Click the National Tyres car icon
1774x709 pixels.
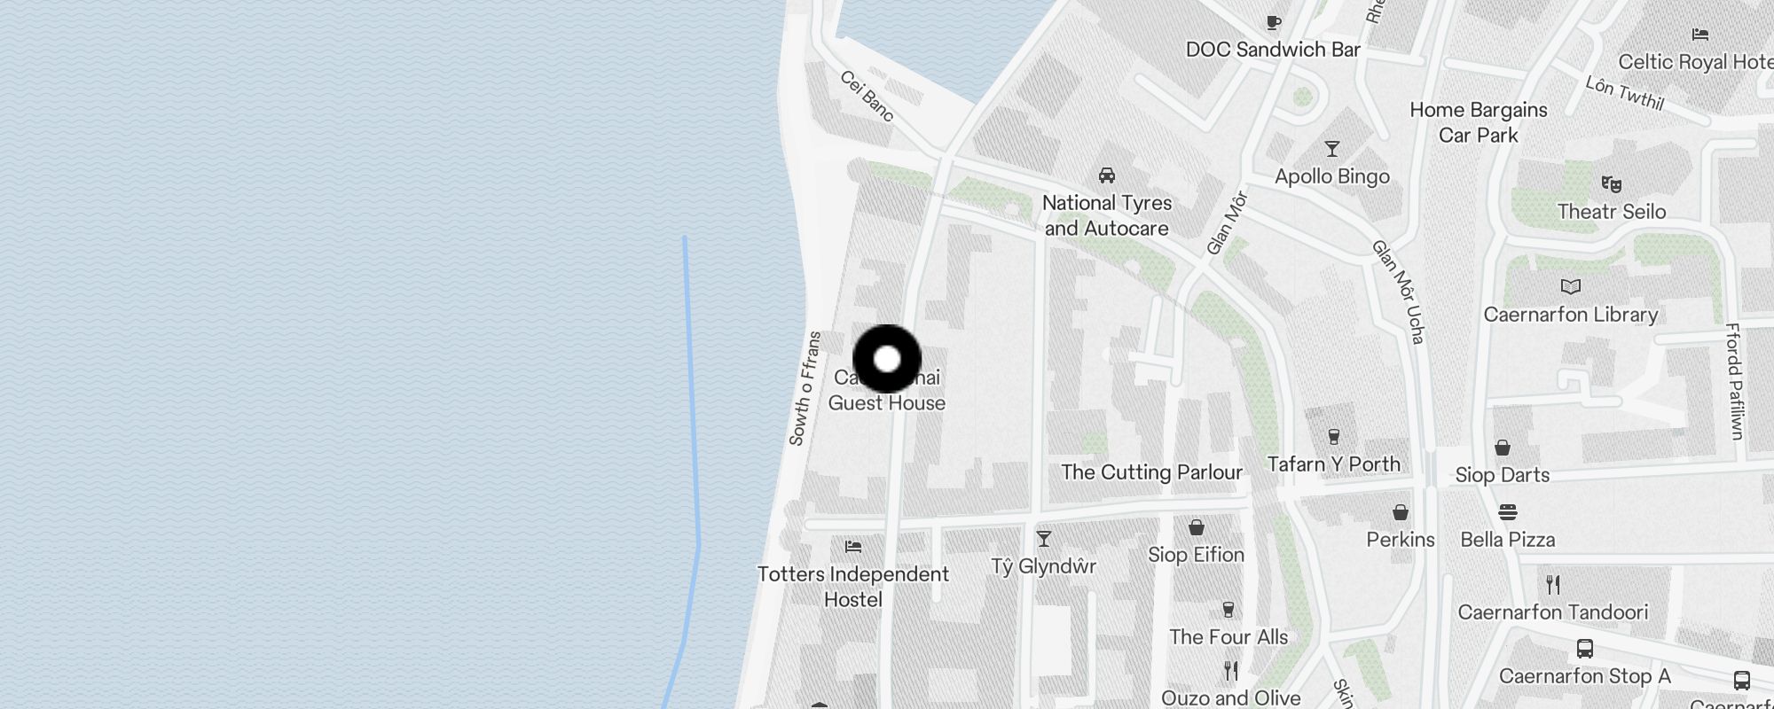(1107, 175)
